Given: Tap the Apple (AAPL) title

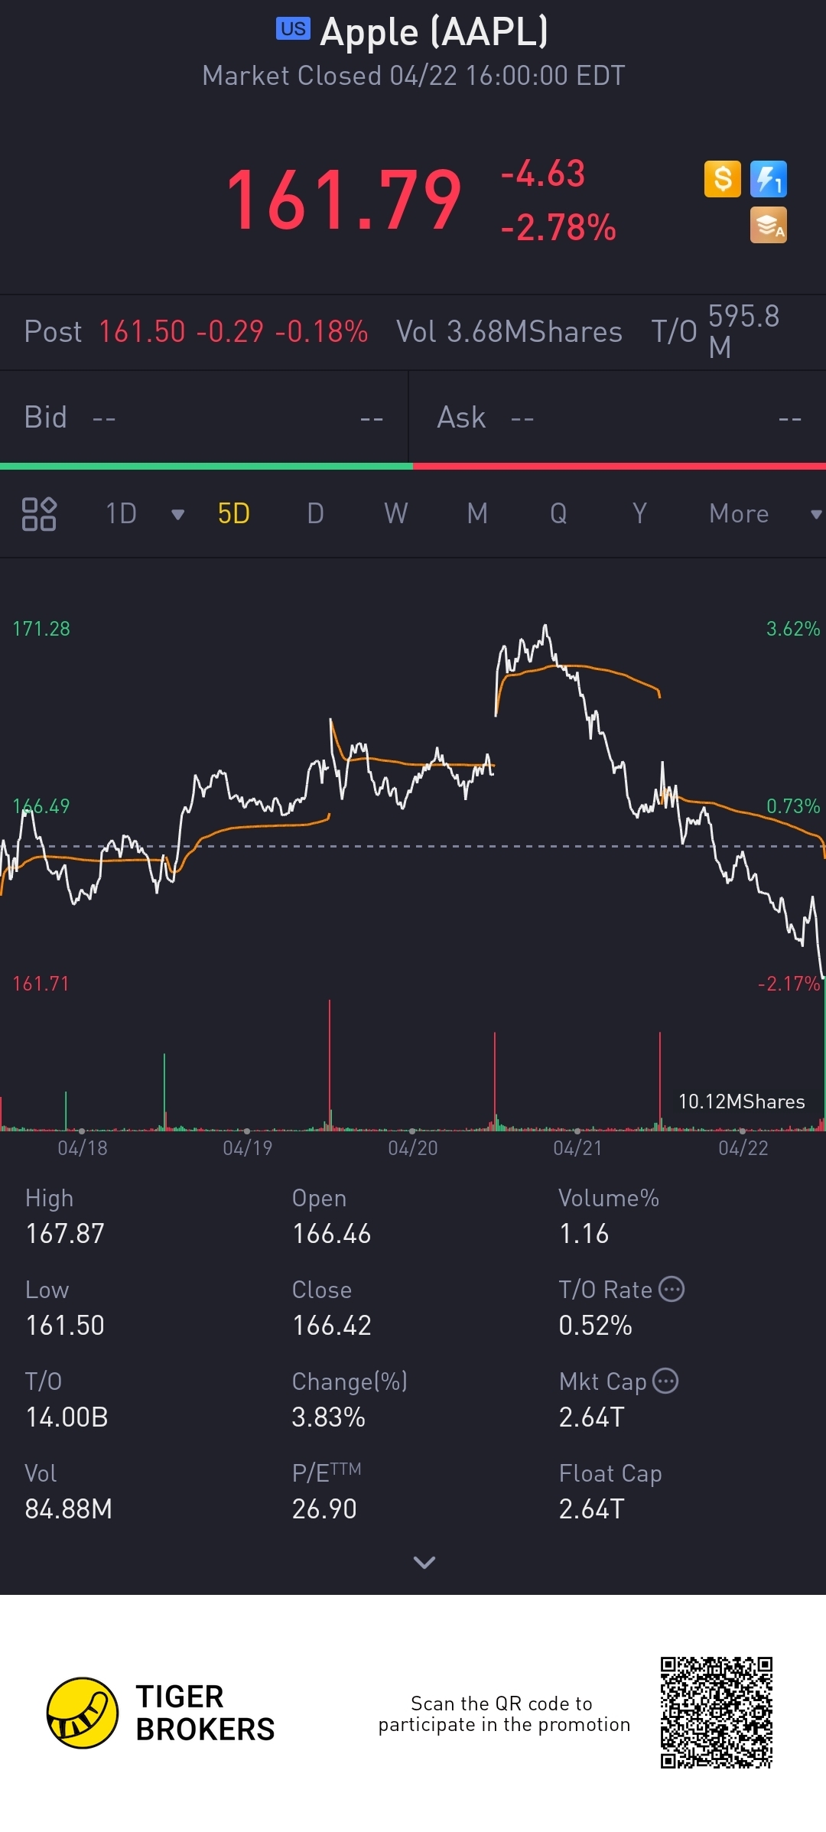Looking at the screenshot, I should tap(434, 32).
